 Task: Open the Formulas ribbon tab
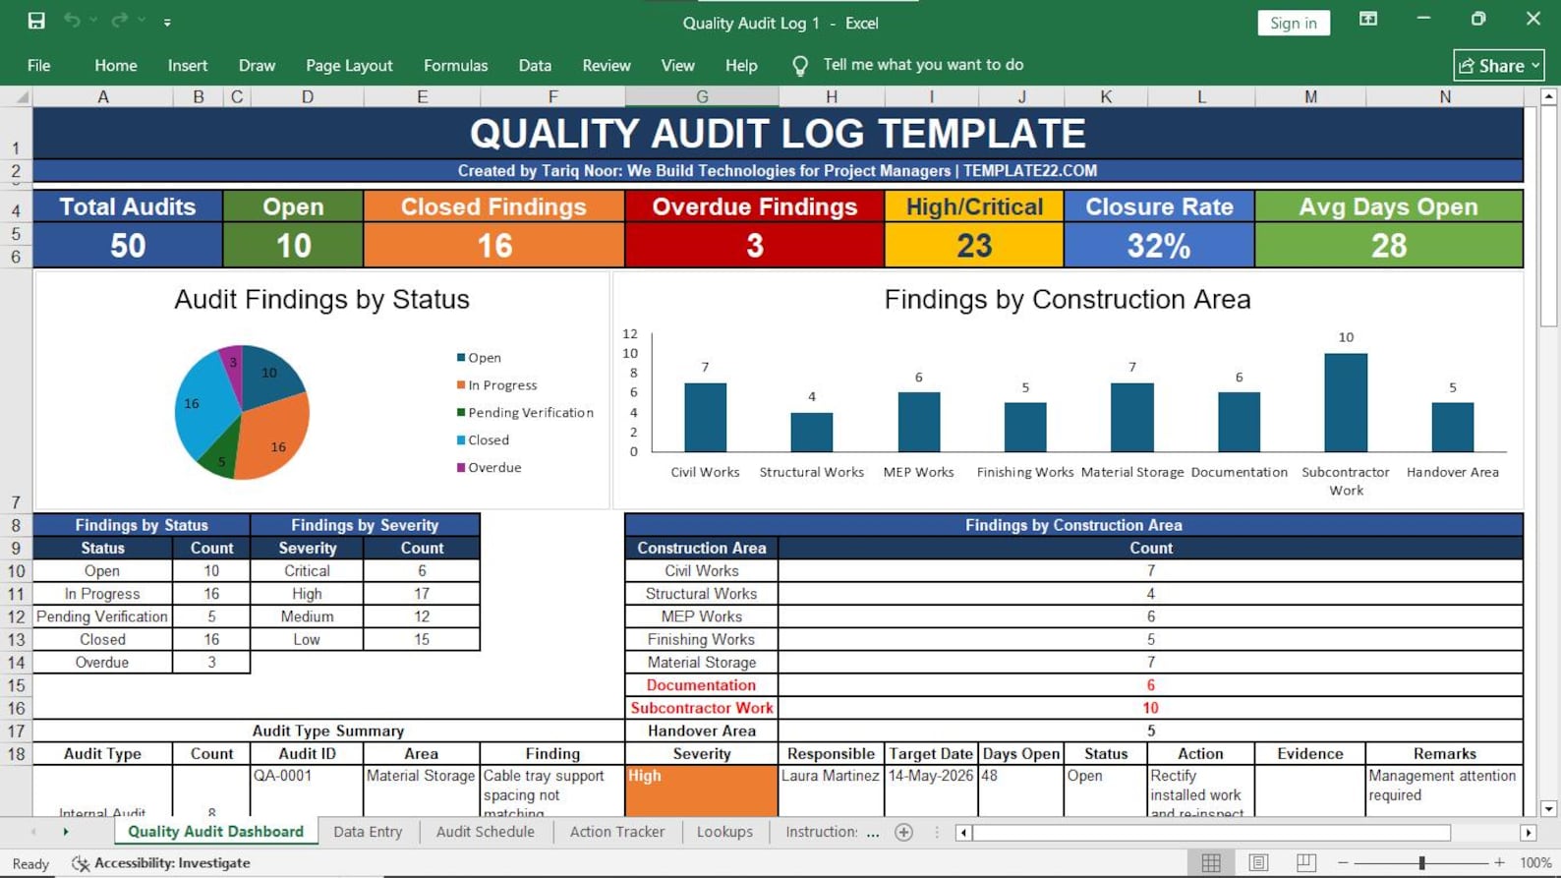pos(455,65)
